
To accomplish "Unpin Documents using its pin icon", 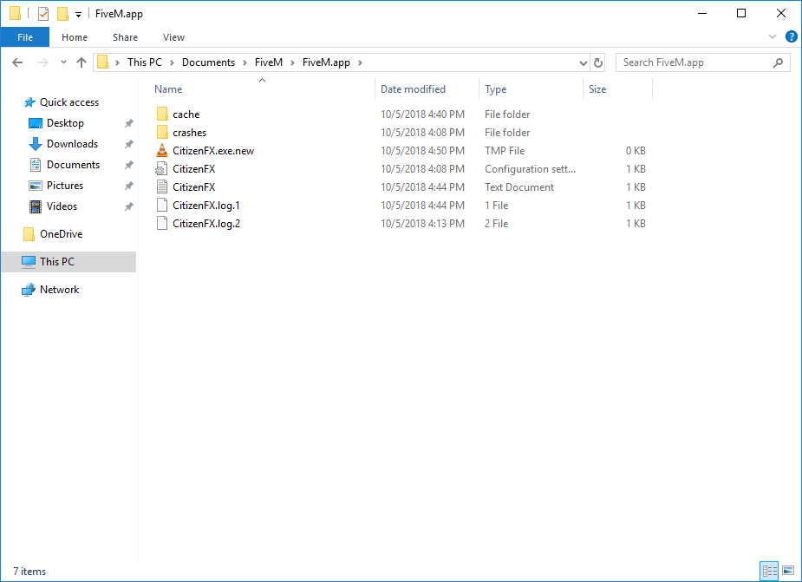I will click(x=129, y=165).
